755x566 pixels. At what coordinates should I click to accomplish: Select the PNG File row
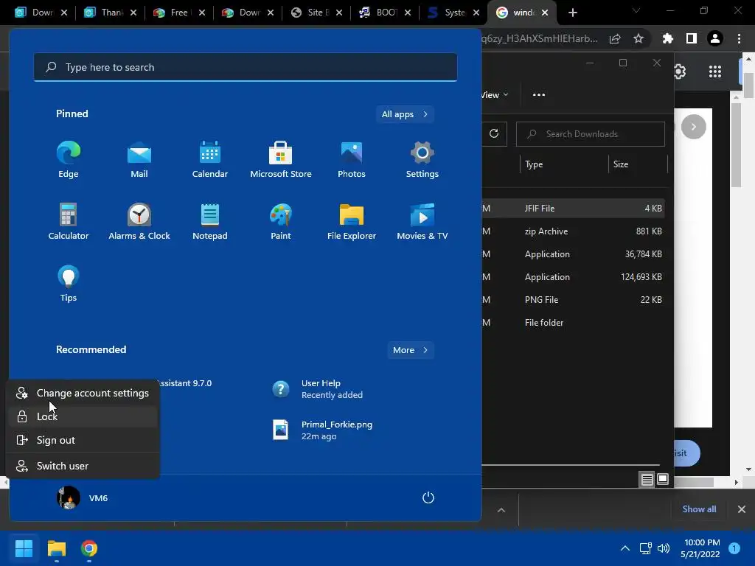pyautogui.click(x=573, y=300)
